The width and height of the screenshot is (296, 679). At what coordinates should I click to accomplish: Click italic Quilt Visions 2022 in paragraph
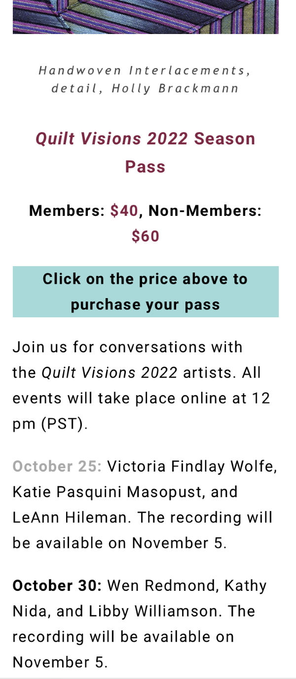[x=109, y=373]
